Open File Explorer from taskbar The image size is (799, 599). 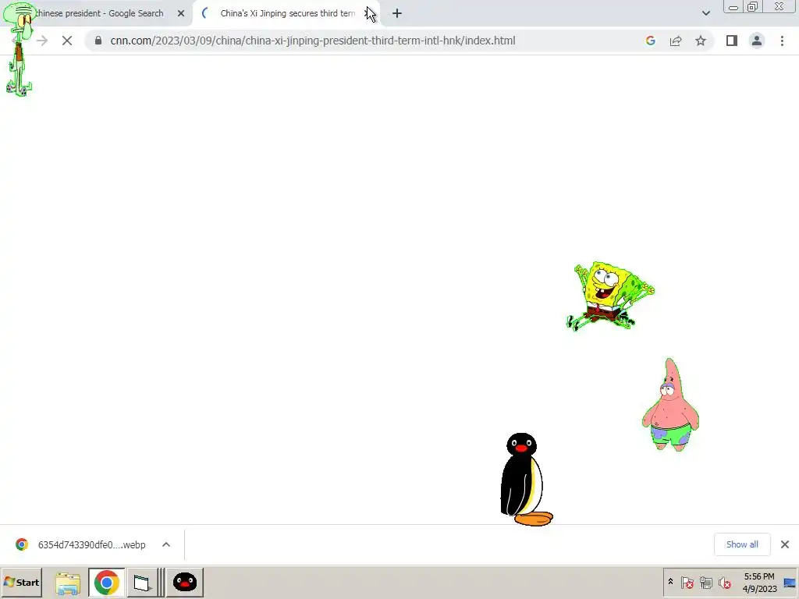coord(68,583)
